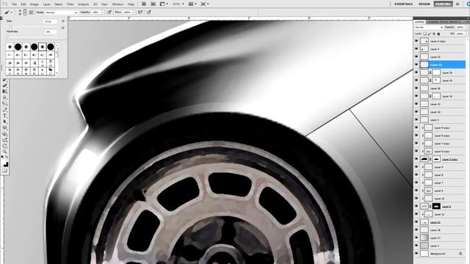Click the brush Hardness slider
Viewport: 470px width, 264px height.
[32, 37]
